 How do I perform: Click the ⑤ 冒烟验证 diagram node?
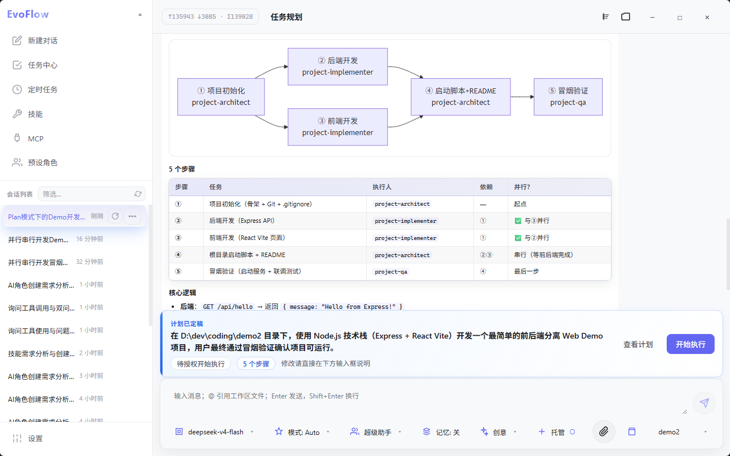pyautogui.click(x=568, y=96)
